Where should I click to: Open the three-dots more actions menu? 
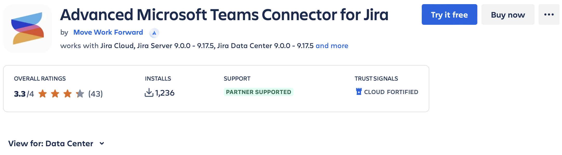(x=549, y=14)
